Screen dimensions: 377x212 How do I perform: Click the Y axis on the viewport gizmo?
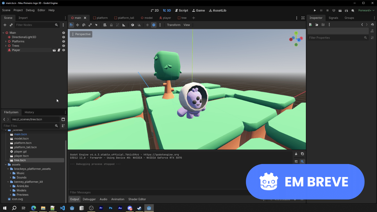click(x=296, y=33)
